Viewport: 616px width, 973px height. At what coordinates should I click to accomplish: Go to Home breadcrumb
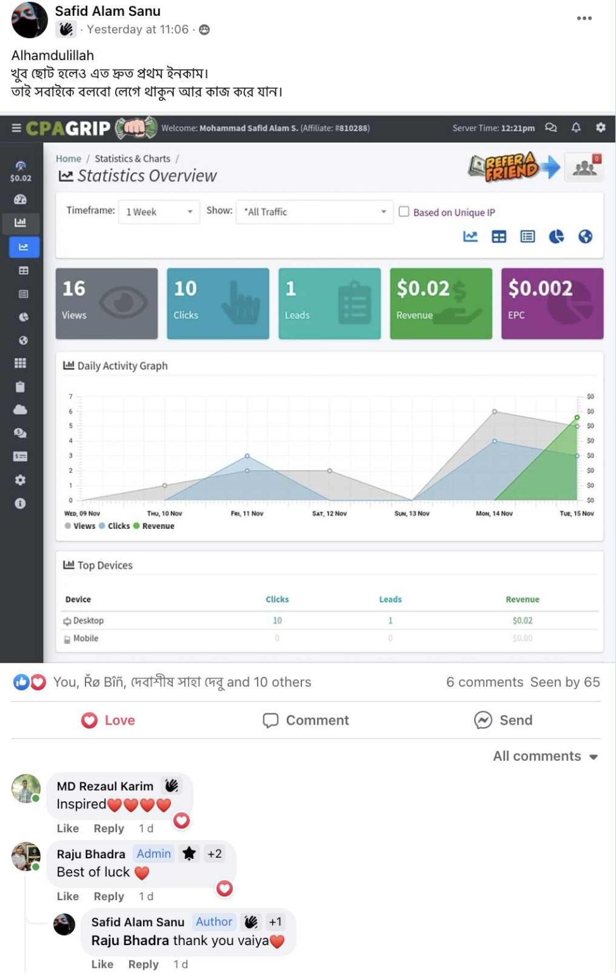coord(68,158)
